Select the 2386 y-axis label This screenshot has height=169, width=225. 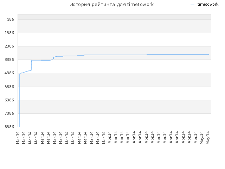(9, 46)
